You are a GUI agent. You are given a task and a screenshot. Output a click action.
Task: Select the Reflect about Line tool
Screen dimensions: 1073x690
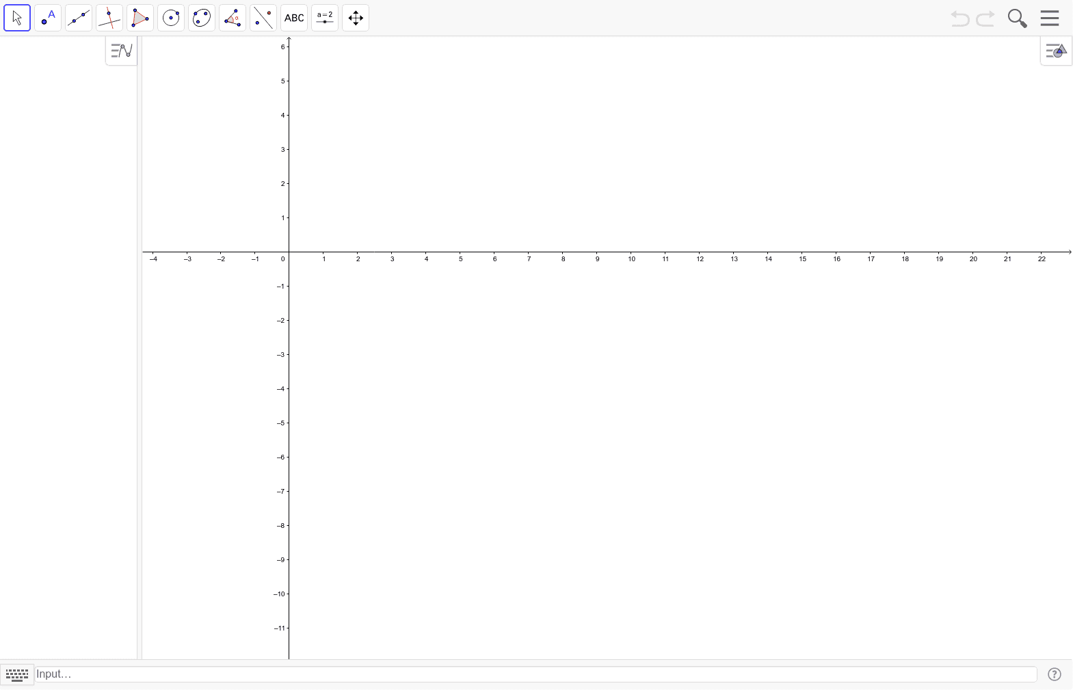tap(263, 18)
